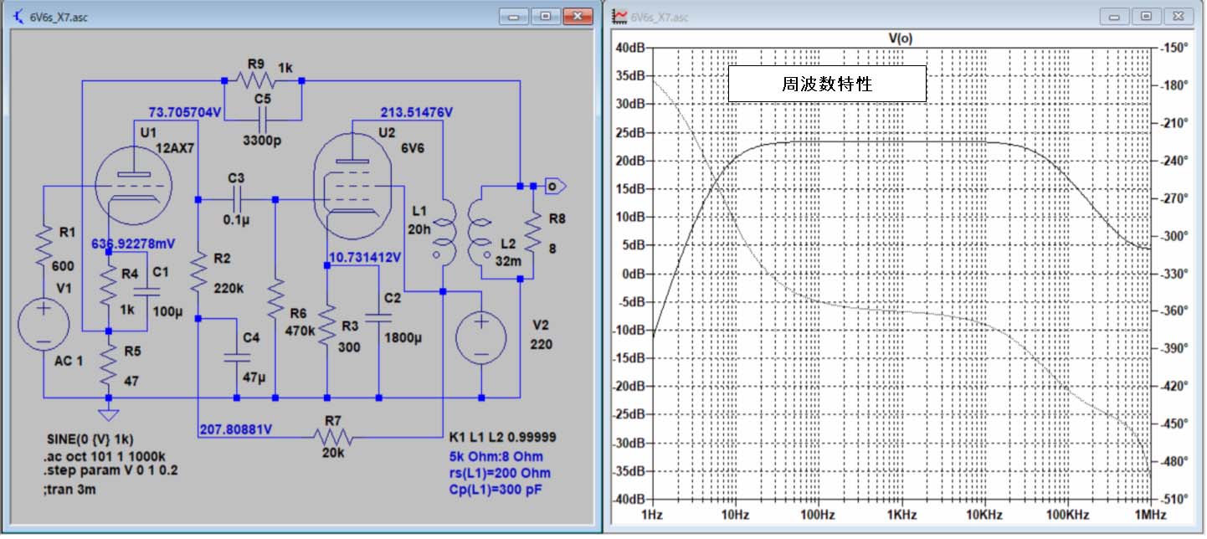
Task: Click the 1KHz label on frequency axis
Action: pyautogui.click(x=900, y=514)
